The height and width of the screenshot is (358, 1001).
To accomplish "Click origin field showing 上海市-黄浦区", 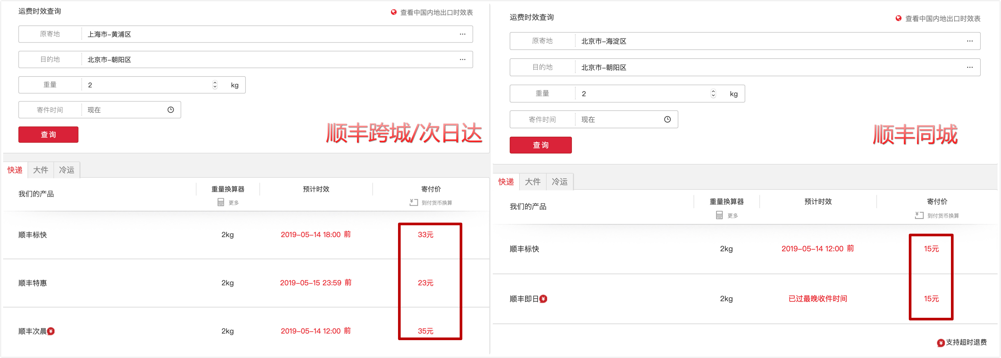I will [246, 34].
